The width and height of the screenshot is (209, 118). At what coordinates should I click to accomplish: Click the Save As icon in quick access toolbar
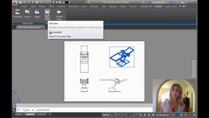click(x=33, y=2)
